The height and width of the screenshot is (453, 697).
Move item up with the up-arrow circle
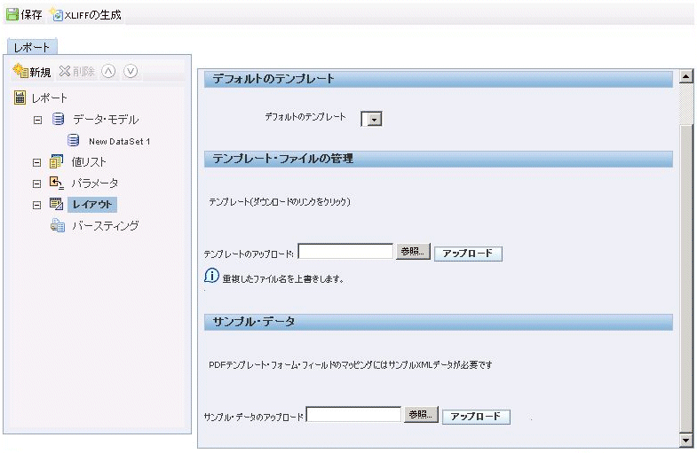(108, 71)
